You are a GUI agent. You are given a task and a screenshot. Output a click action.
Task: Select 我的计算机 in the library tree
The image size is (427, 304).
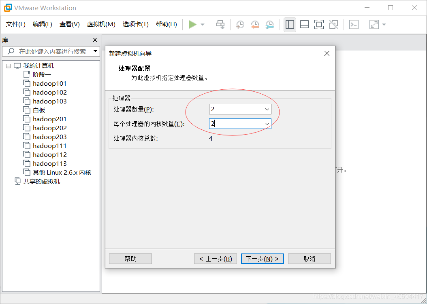(x=38, y=66)
